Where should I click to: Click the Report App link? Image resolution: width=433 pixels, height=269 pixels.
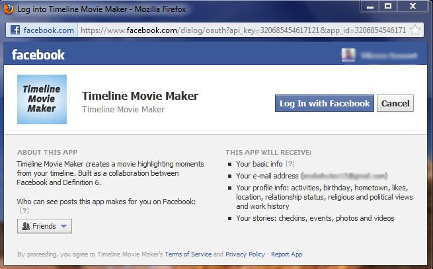[287, 254]
